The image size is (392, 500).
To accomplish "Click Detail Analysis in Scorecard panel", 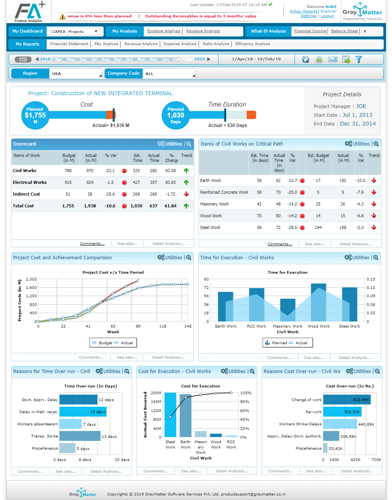I will pos(168,244).
